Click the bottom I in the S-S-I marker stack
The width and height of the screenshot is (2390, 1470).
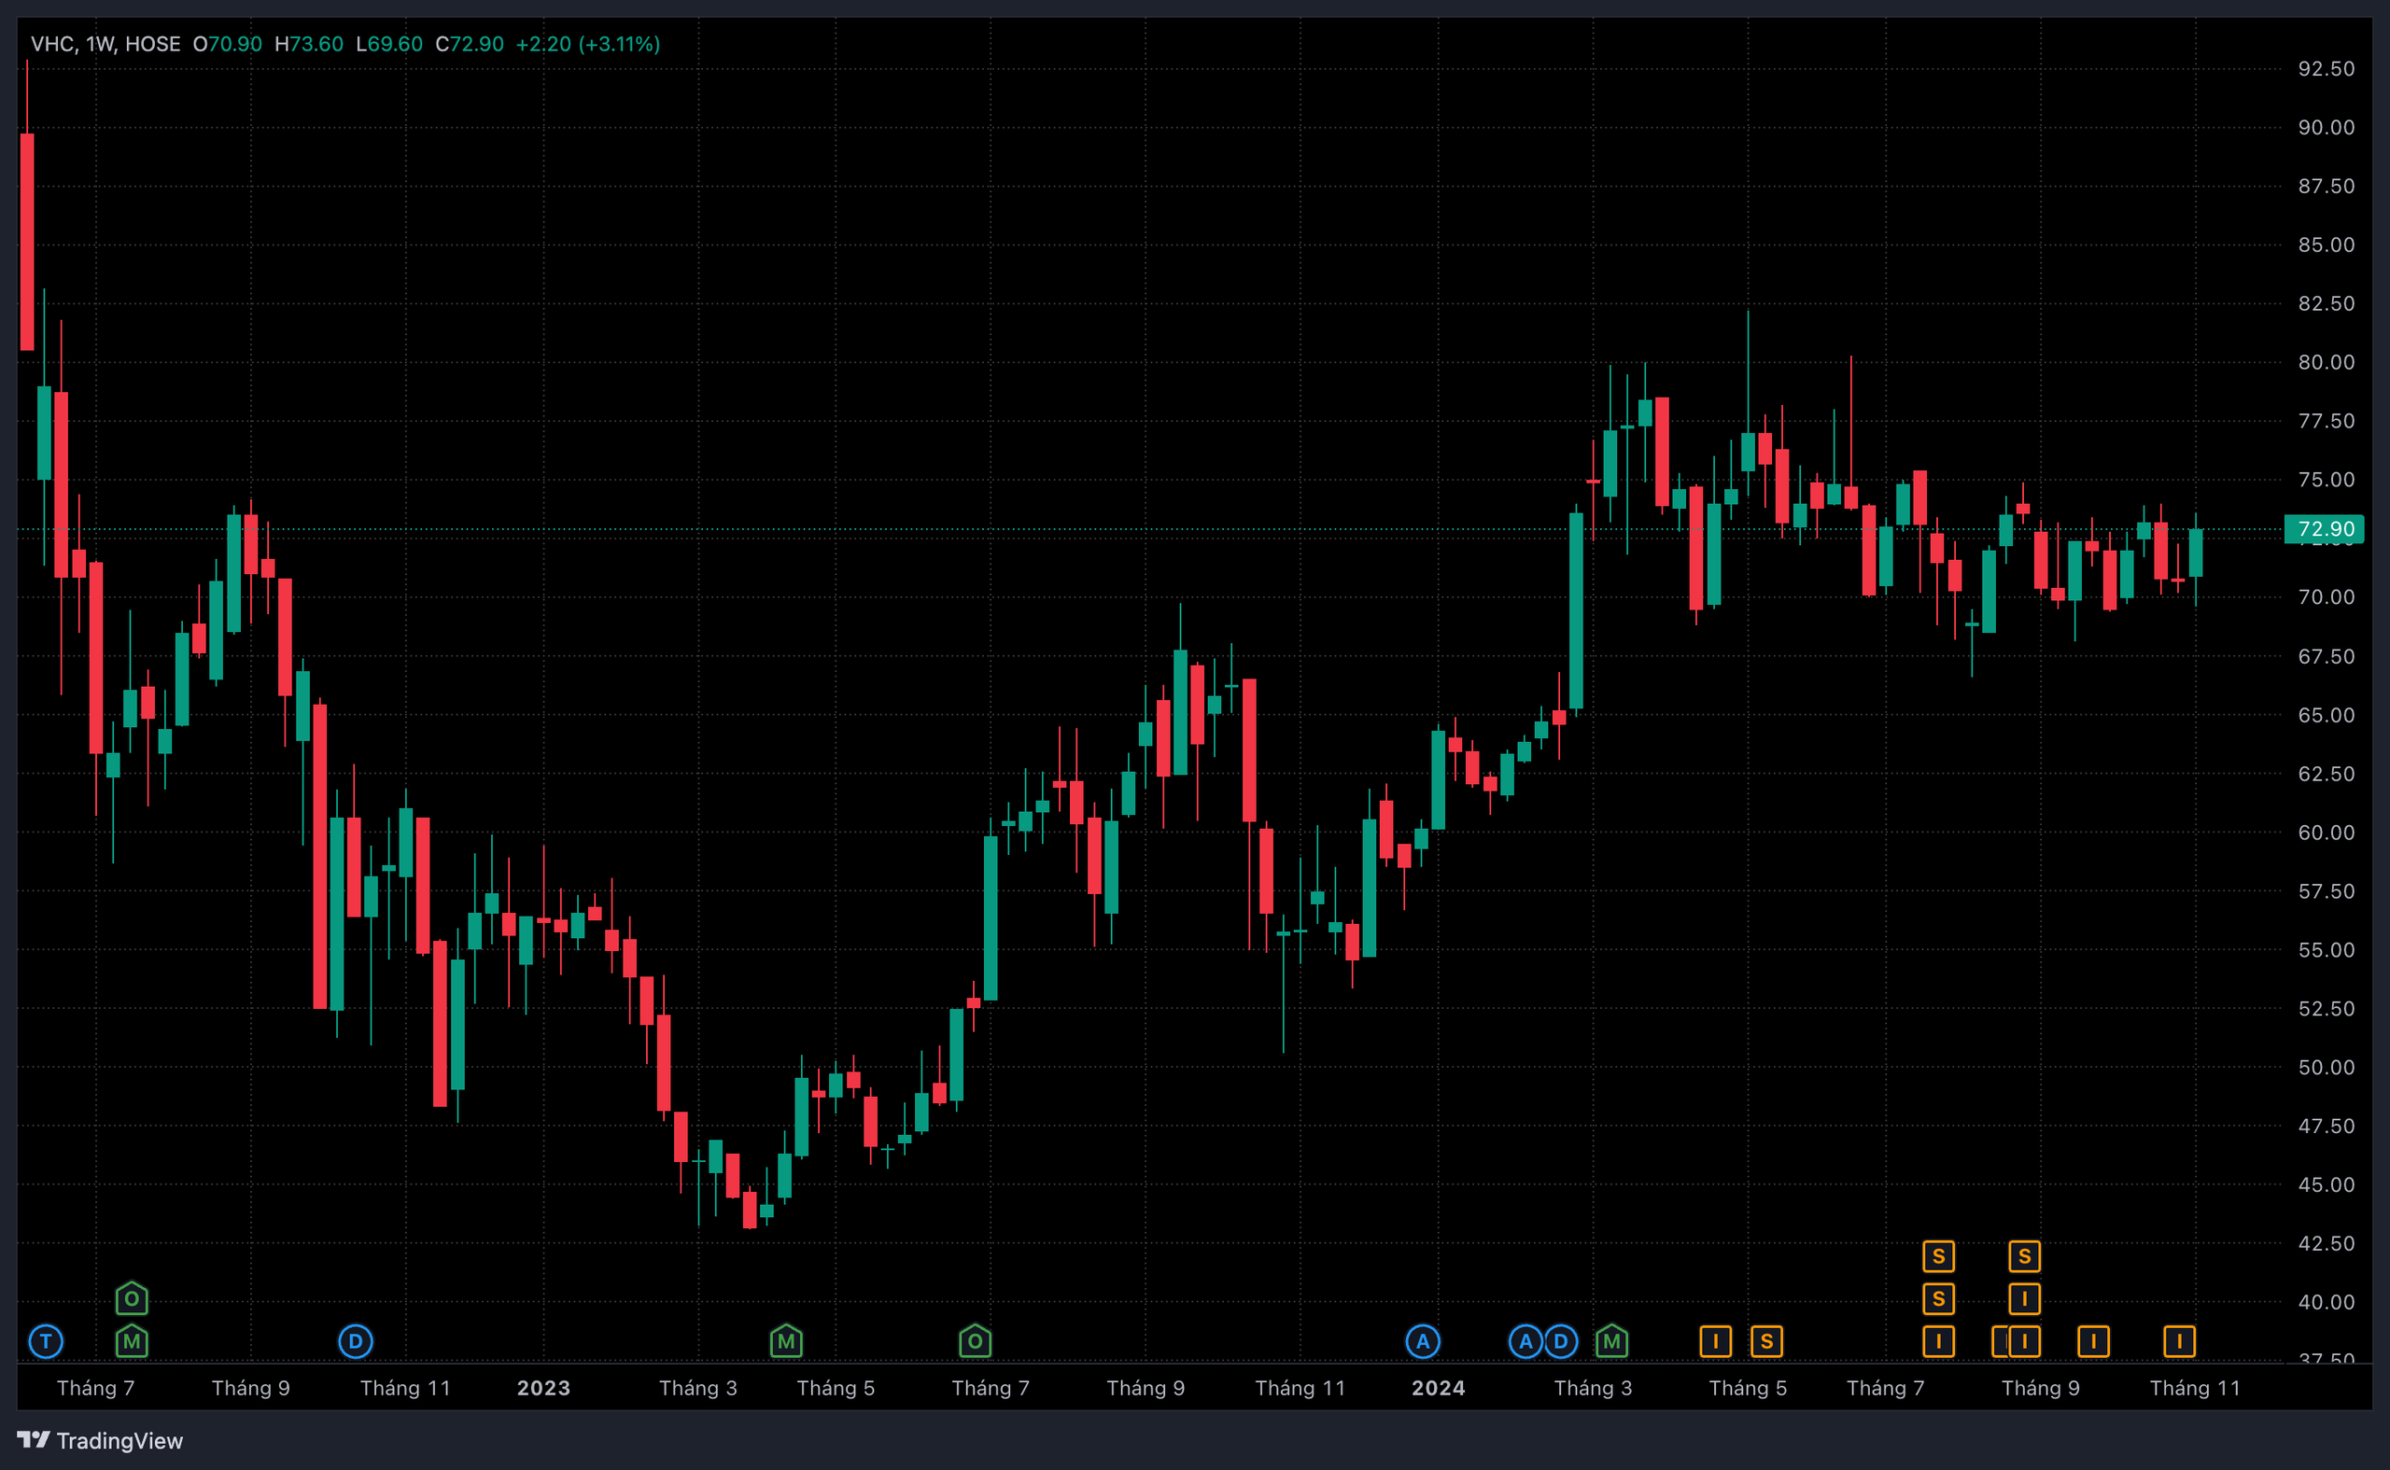click(x=1938, y=1342)
